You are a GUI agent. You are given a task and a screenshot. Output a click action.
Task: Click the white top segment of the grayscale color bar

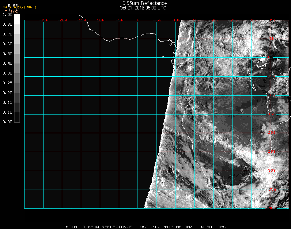pos(17,20)
